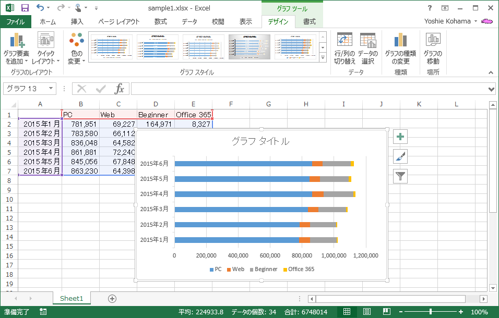Viewport: 499px width, 318px height.
Task: Open the View (表示) tab
Action: (x=246, y=21)
